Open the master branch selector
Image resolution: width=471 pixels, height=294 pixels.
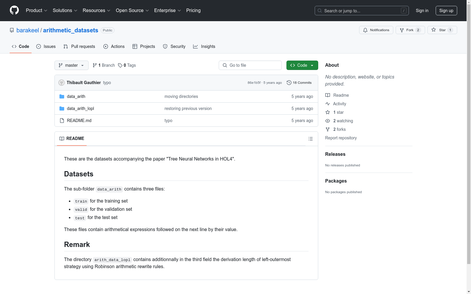72,65
